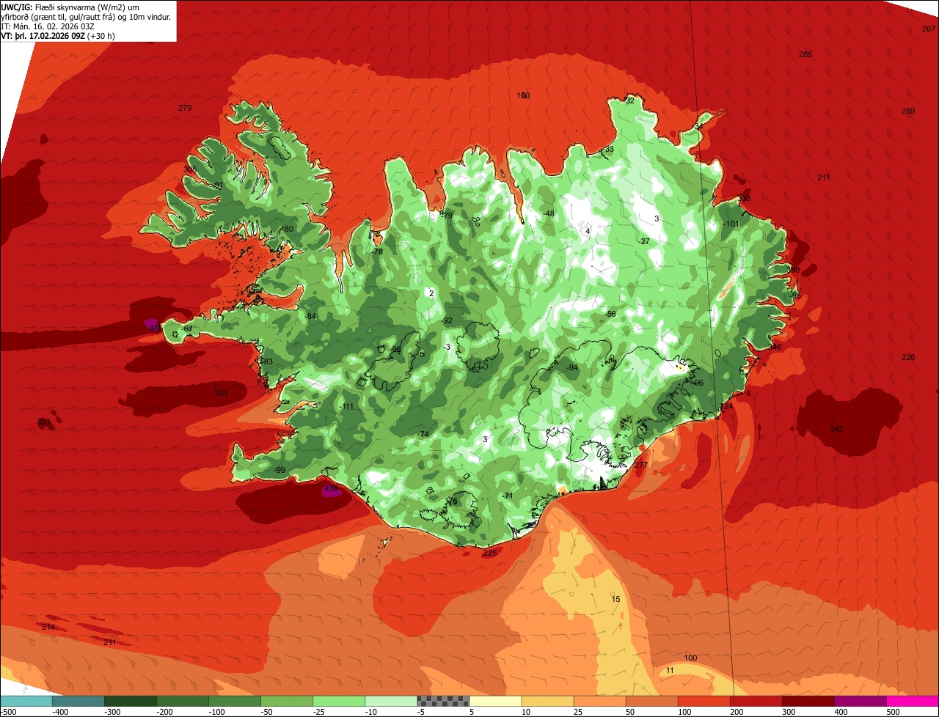Choose the green swatch between -50 and -25
The height and width of the screenshot is (717, 939).
(x=287, y=701)
